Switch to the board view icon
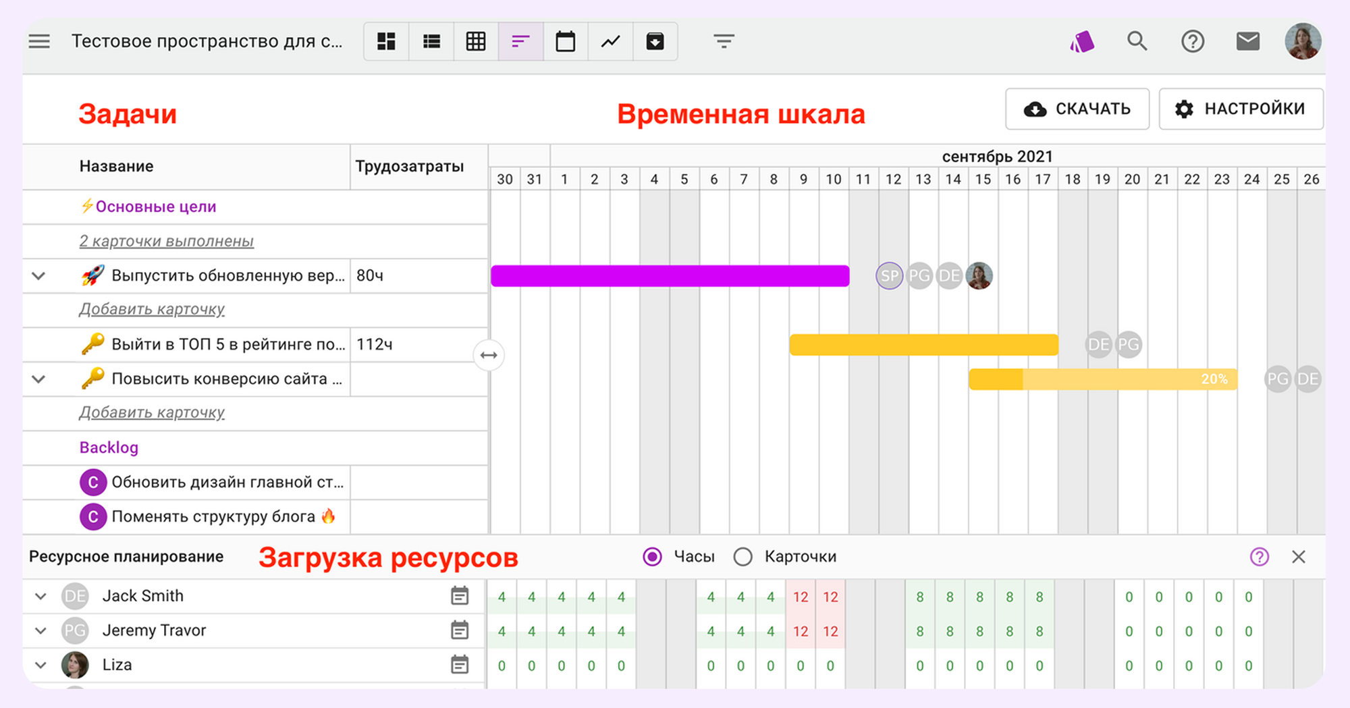1350x708 pixels. click(385, 41)
